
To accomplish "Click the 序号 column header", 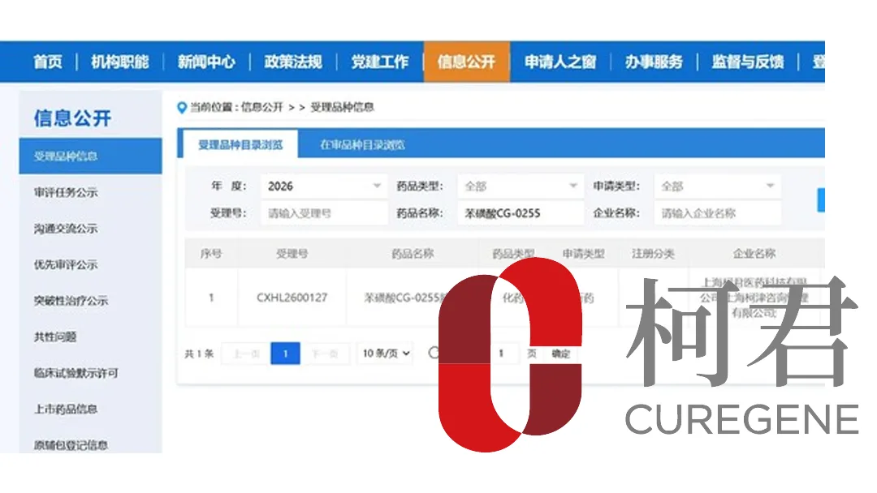I will pos(211,254).
